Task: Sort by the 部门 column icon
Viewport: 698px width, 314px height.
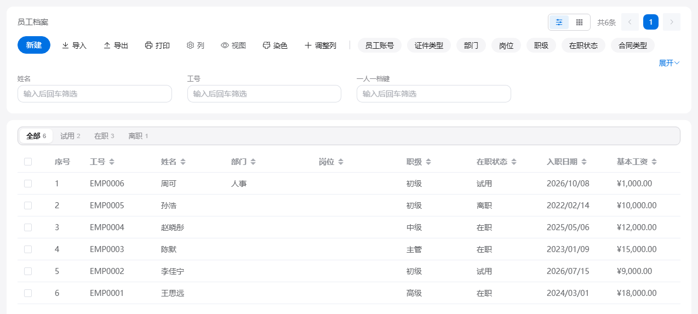Action: (253, 162)
